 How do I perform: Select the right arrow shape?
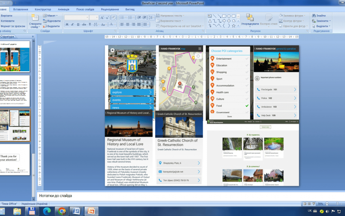click(x=224, y=21)
